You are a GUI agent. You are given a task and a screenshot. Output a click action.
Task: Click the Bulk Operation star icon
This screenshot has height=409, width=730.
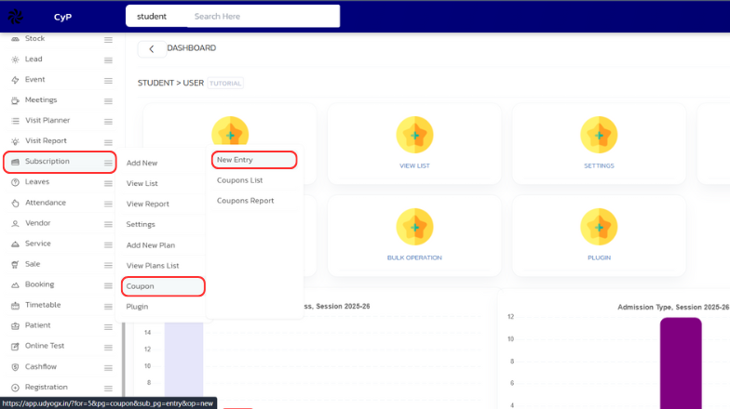(413, 227)
